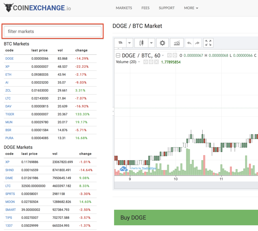The width and height of the screenshot is (258, 231).
Task: Open the ZCL market link
Action: (x=8, y=90)
